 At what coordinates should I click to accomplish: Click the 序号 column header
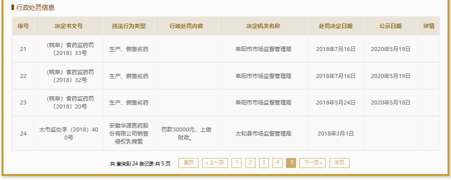(x=23, y=26)
